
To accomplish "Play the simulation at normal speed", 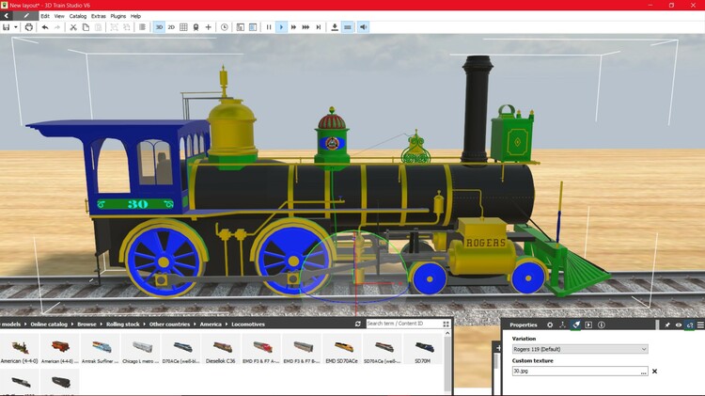I will [x=281, y=27].
